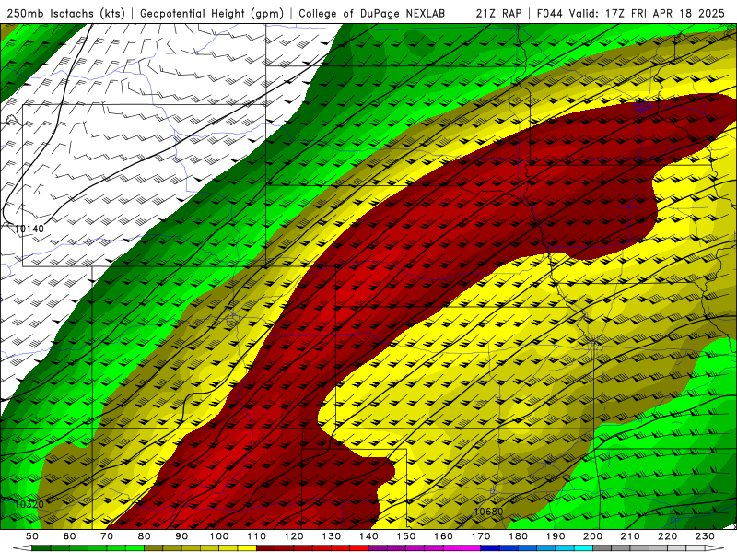
Task: Click the 110 label on the color scale
Action: [257, 536]
